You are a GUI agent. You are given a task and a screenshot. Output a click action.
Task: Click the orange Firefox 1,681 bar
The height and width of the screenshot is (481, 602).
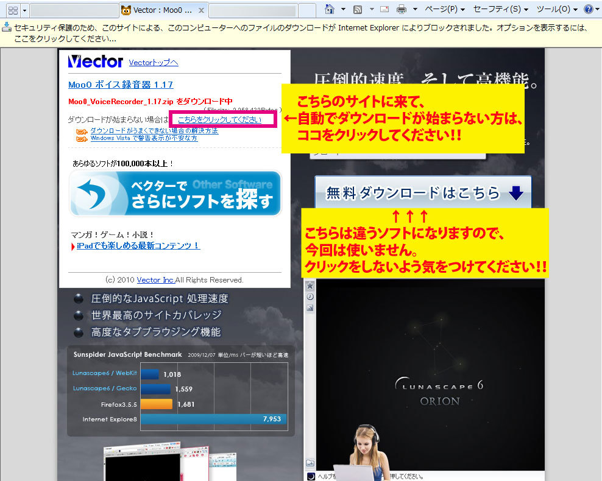tap(156, 404)
